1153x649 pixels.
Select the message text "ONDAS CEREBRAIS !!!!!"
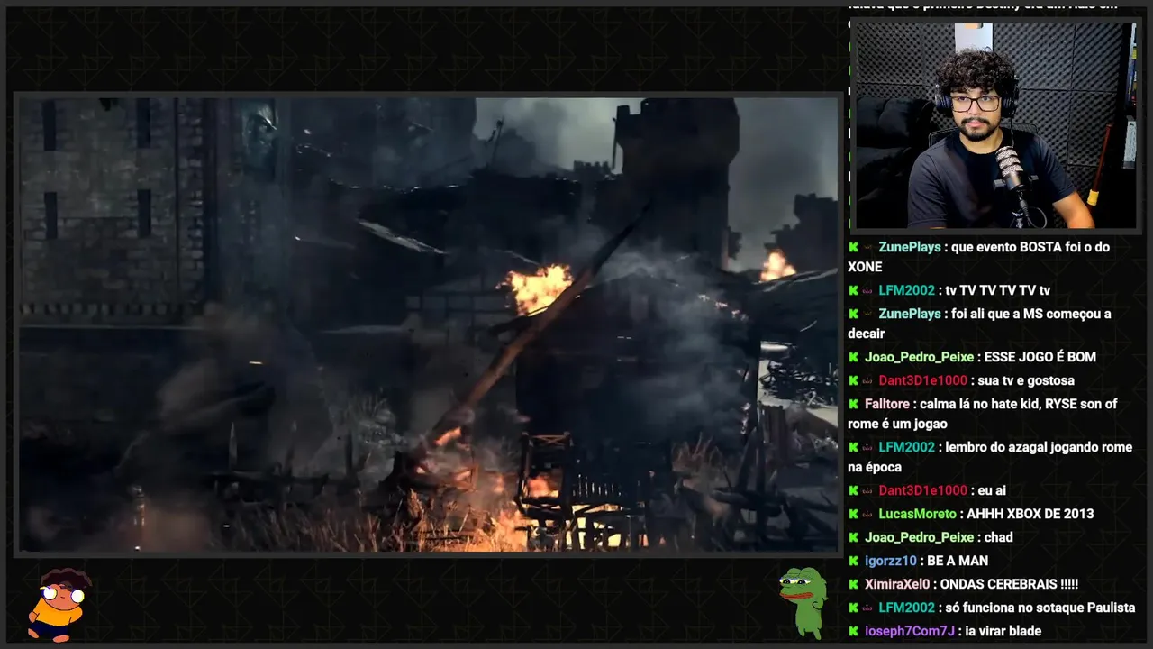(x=1010, y=584)
